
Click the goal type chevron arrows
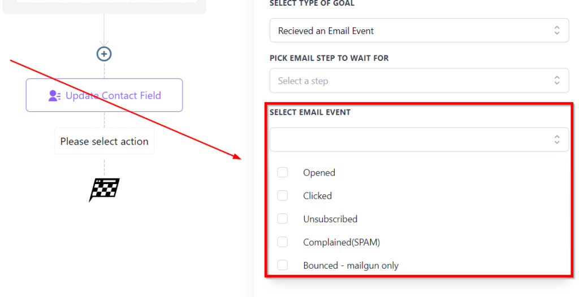[557, 30]
